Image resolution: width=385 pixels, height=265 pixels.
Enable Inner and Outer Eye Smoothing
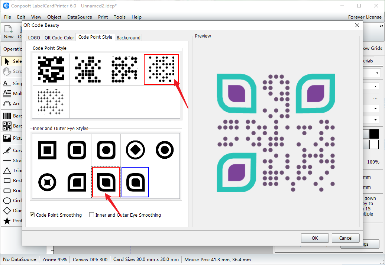click(91, 215)
